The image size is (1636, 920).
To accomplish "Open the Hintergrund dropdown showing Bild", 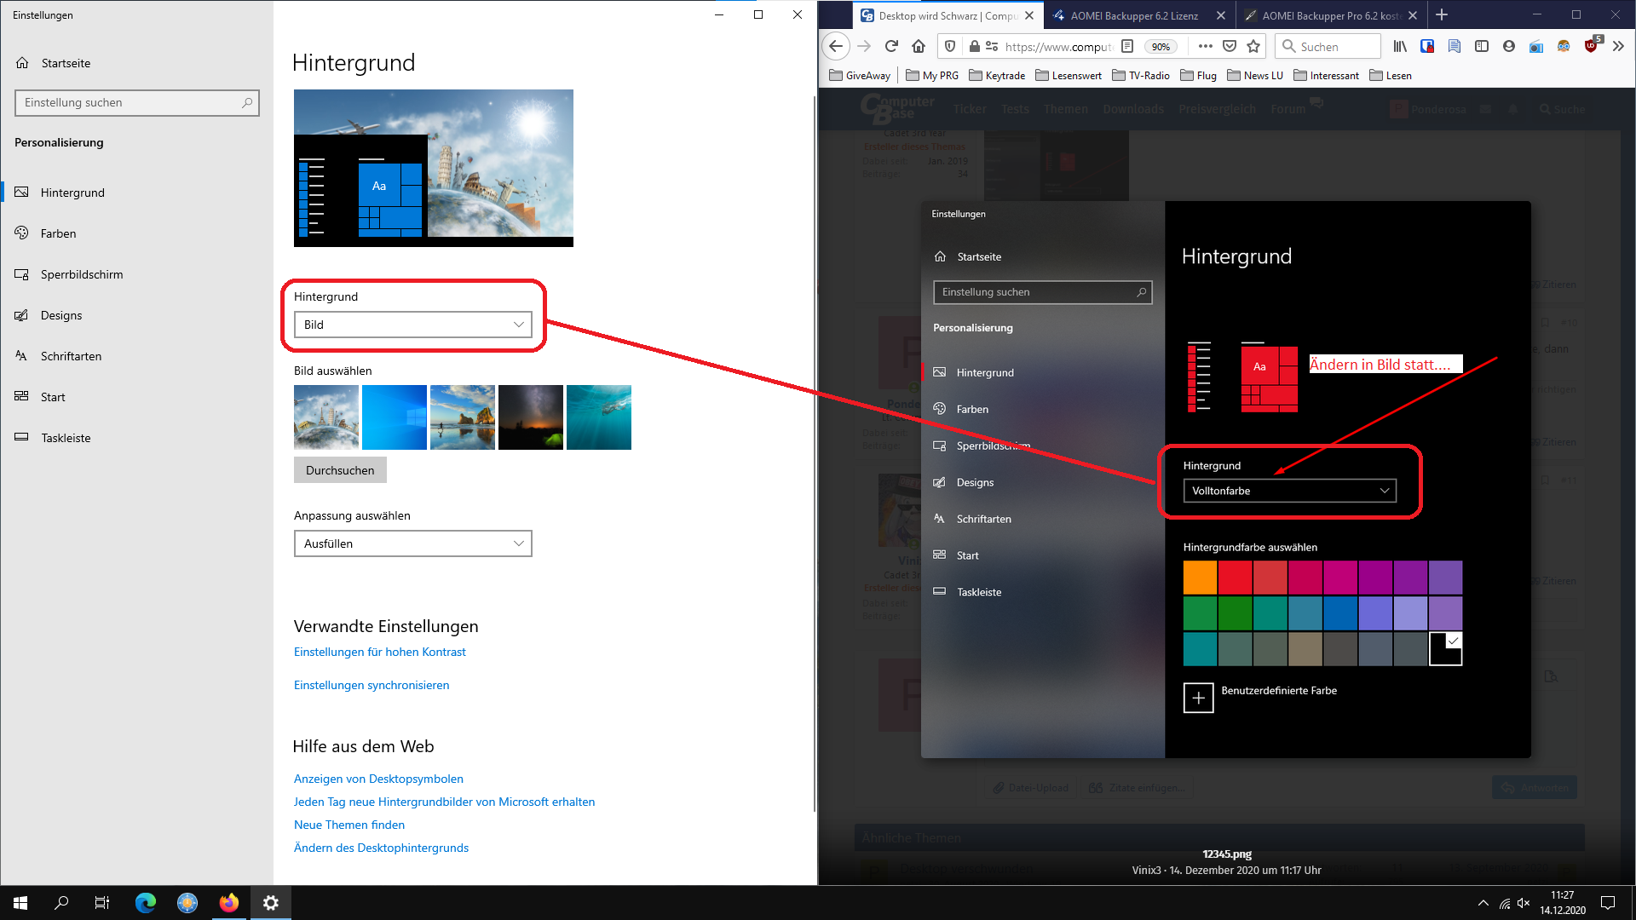I will tap(412, 325).
